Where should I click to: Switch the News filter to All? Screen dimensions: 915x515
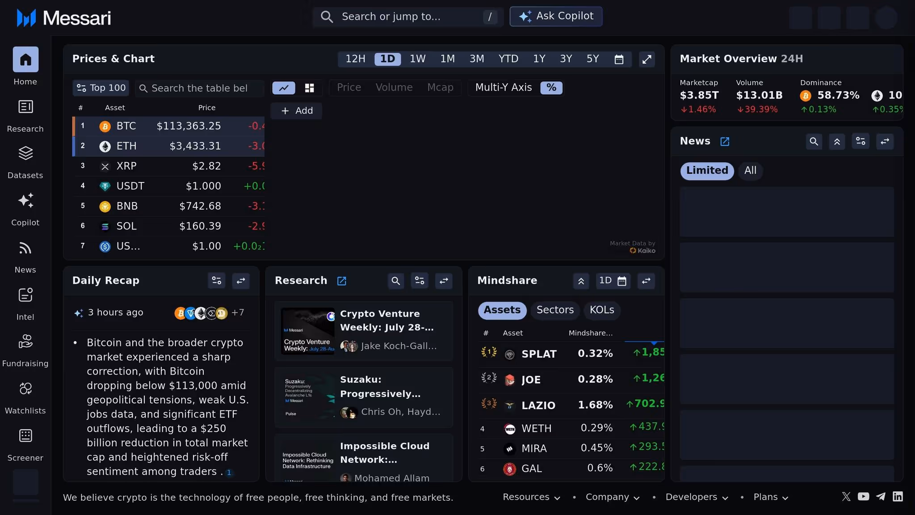pos(750,171)
